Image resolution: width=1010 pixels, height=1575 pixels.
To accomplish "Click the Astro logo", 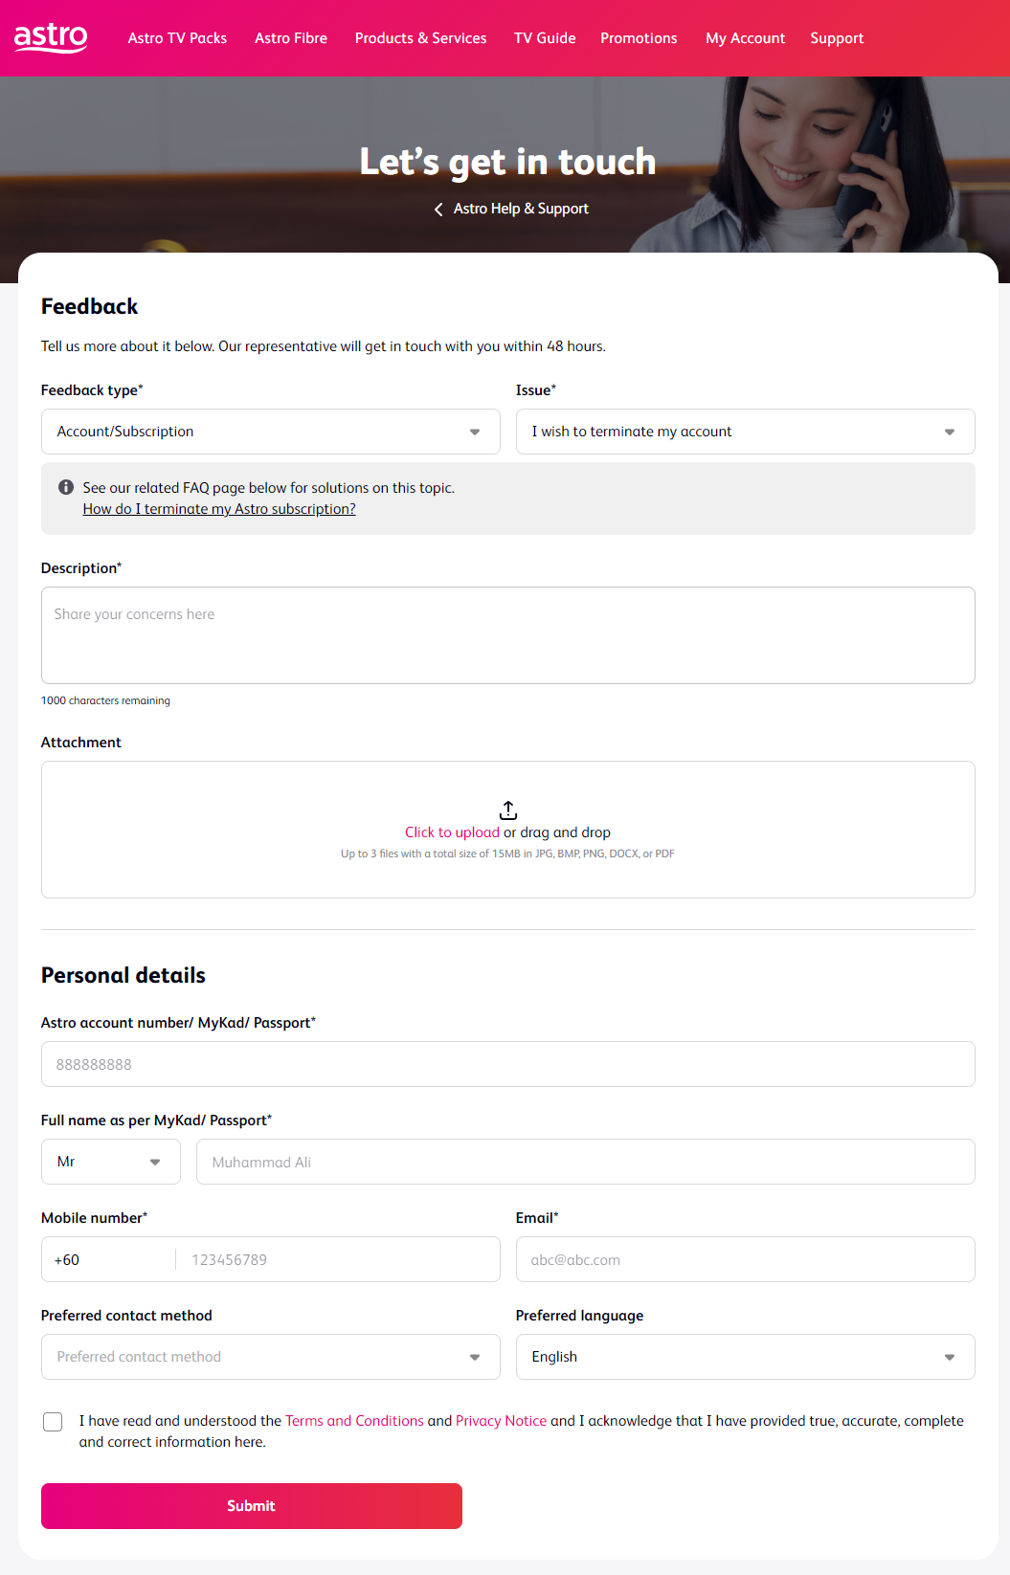I will click(51, 37).
